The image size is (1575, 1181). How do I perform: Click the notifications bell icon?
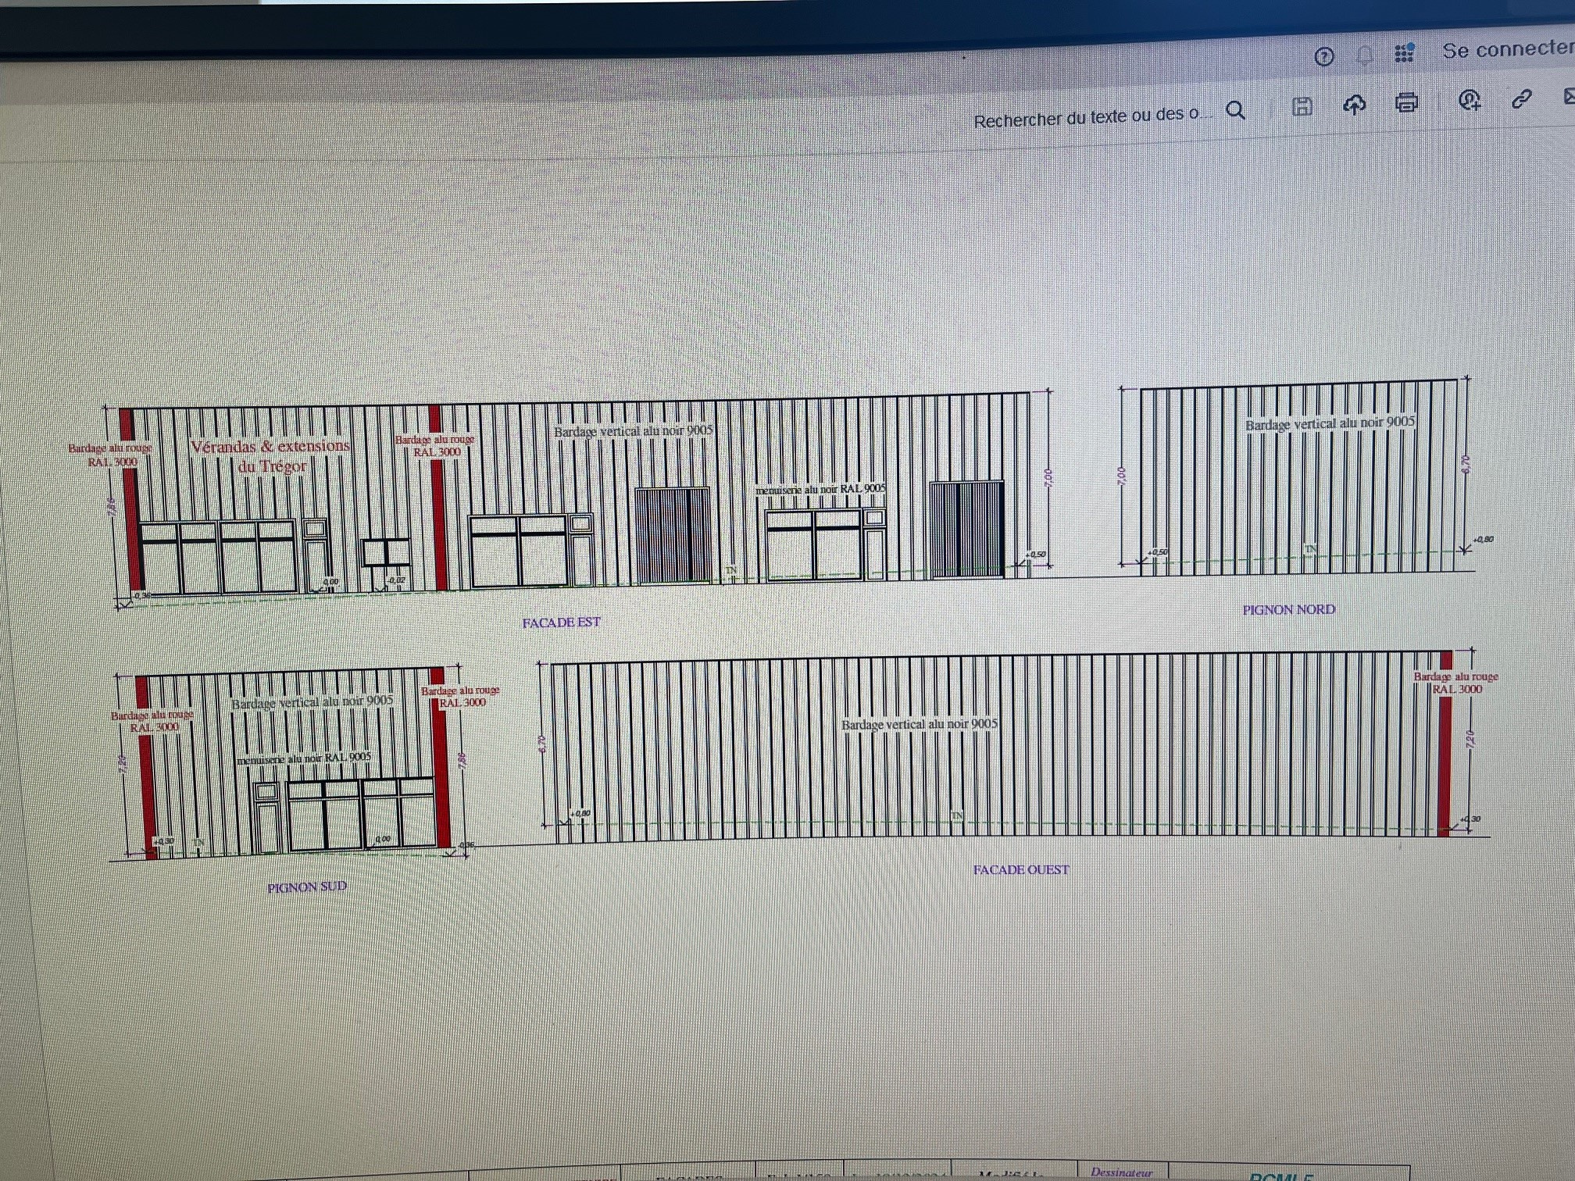(1365, 55)
